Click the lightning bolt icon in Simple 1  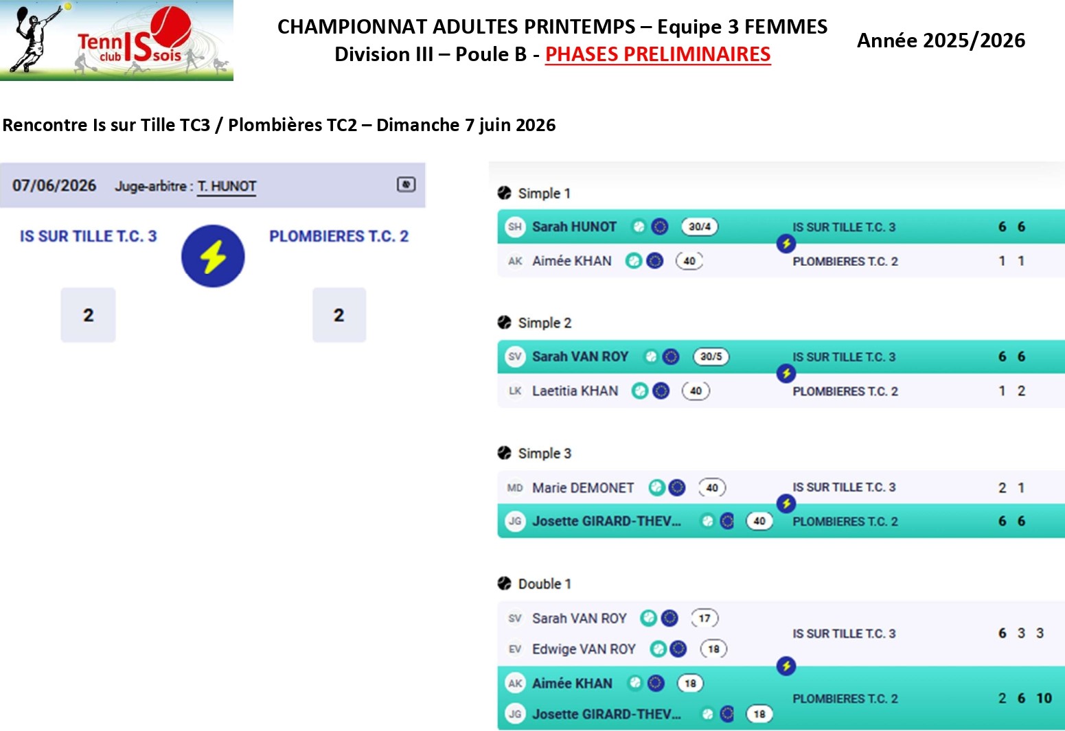[x=786, y=244]
